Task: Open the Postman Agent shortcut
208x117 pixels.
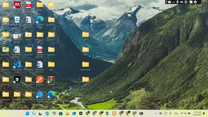Action: [x=40, y=94]
